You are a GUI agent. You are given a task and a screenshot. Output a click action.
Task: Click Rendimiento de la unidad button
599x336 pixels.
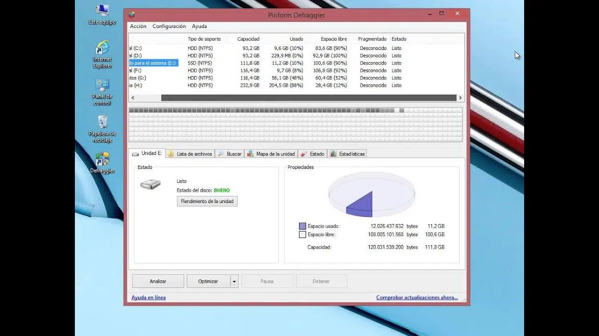click(x=207, y=201)
